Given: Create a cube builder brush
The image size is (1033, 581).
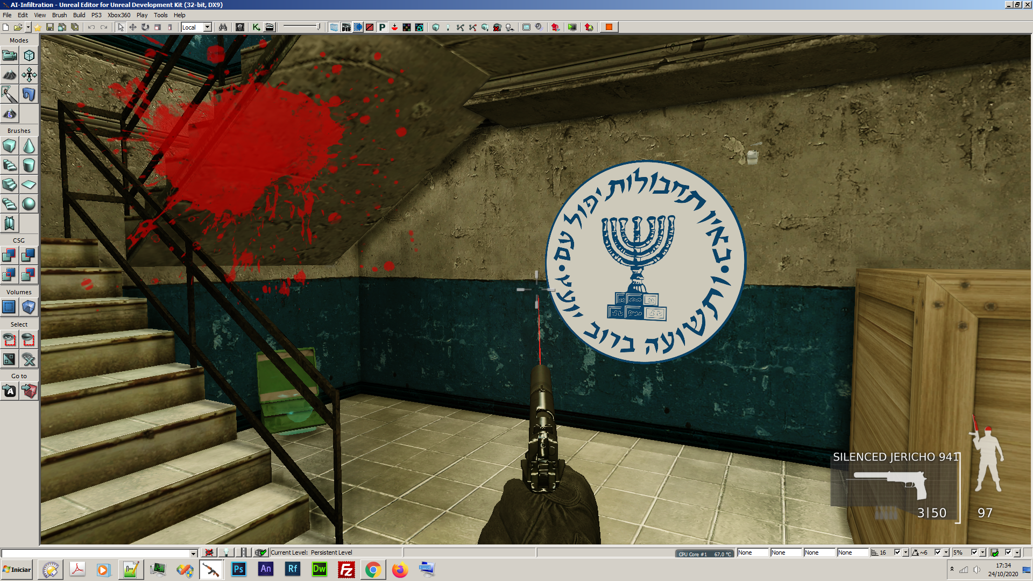Looking at the screenshot, I should point(10,146).
